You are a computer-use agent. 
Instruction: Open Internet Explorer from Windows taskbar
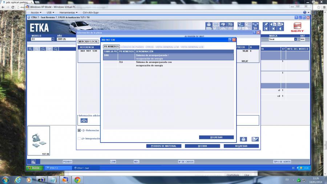(17, 180)
